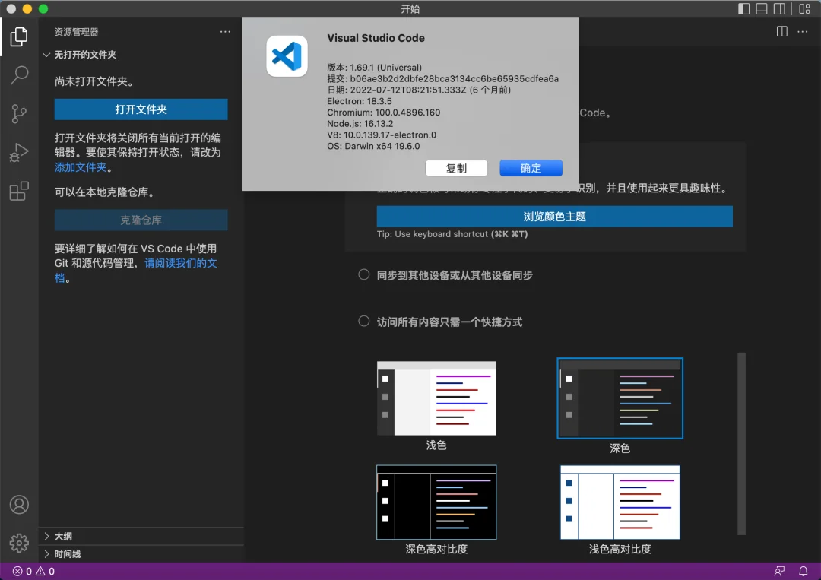Open Customize Layout icon in title bar
The image size is (821, 580).
(805, 9)
